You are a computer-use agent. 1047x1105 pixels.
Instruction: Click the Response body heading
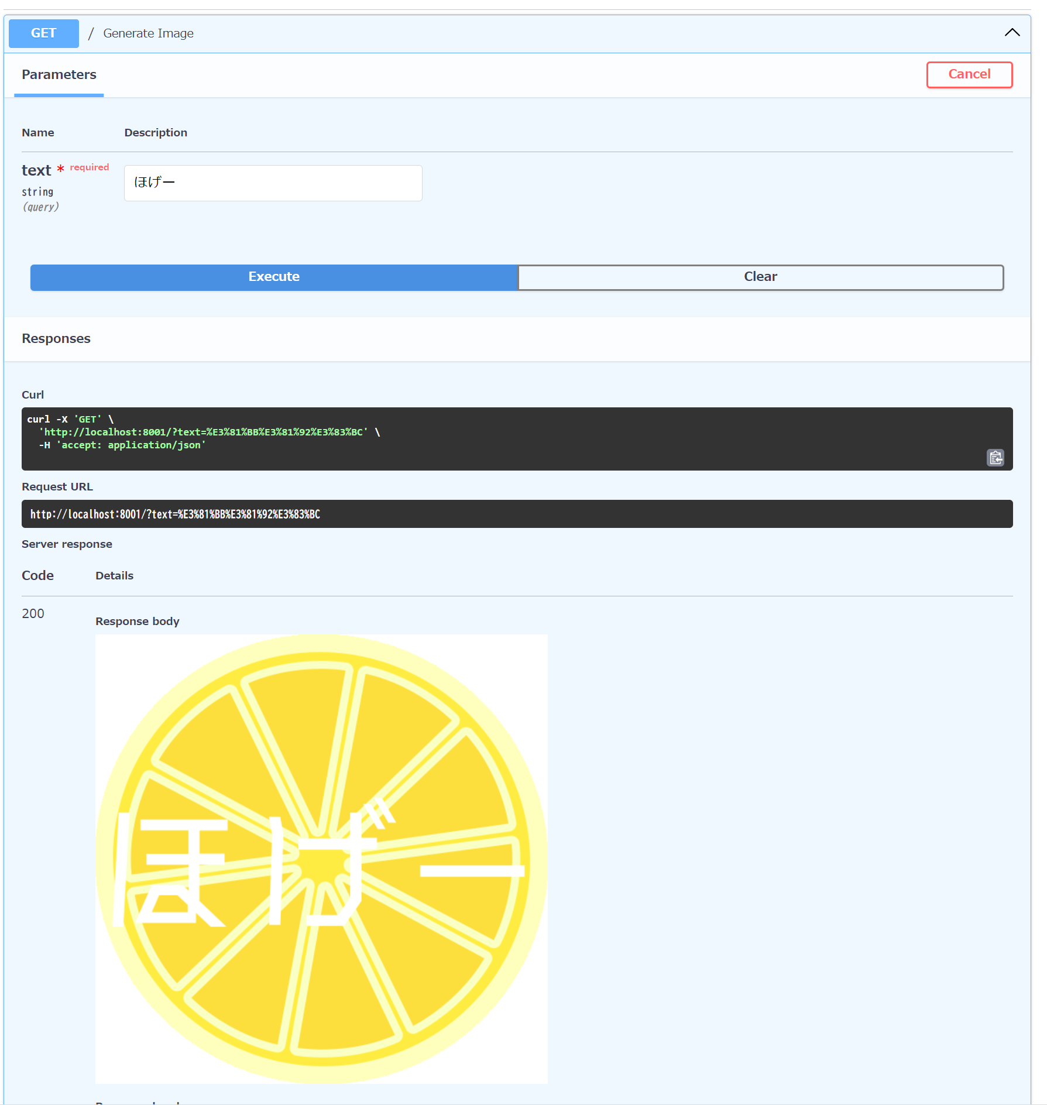tap(138, 621)
